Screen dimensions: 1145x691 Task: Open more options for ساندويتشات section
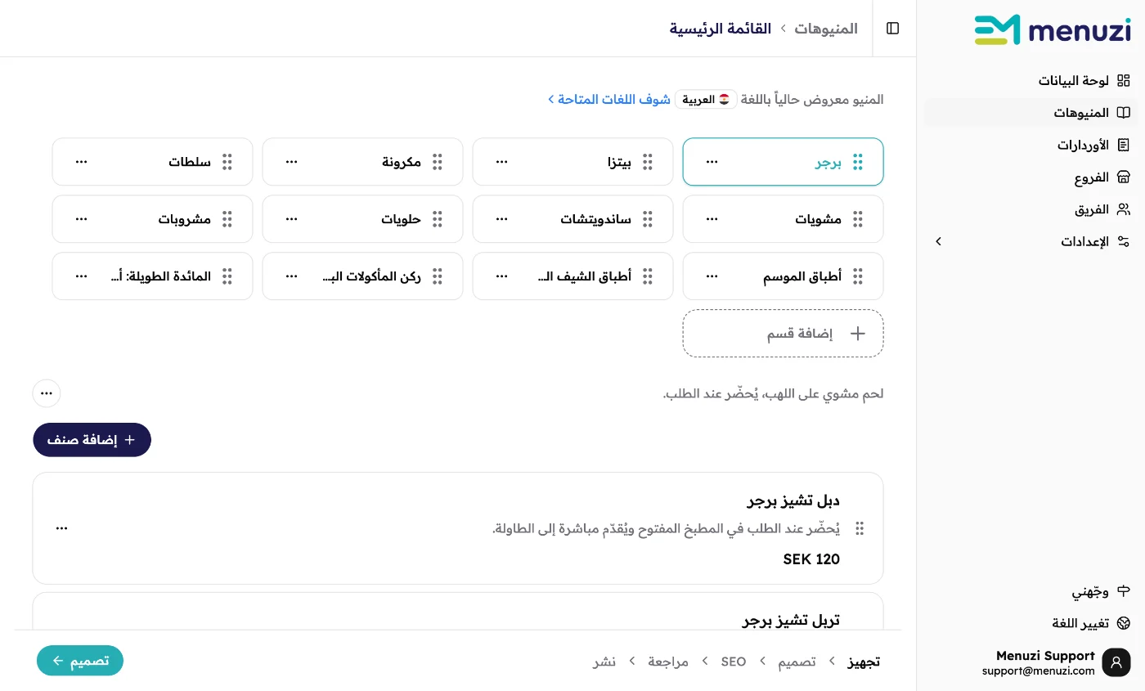coord(501,219)
